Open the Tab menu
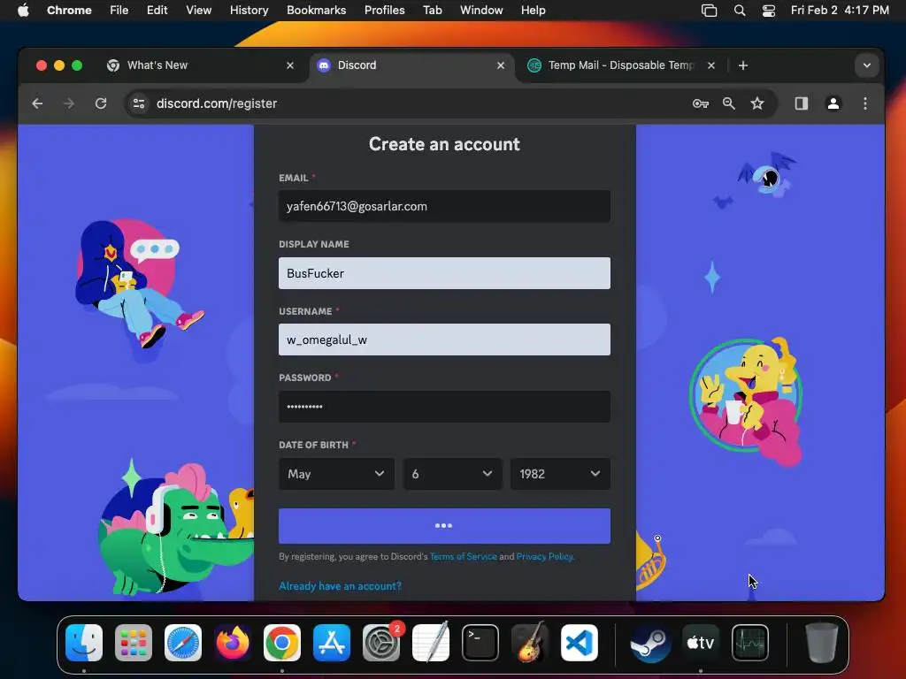This screenshot has width=906, height=679. 432,11
